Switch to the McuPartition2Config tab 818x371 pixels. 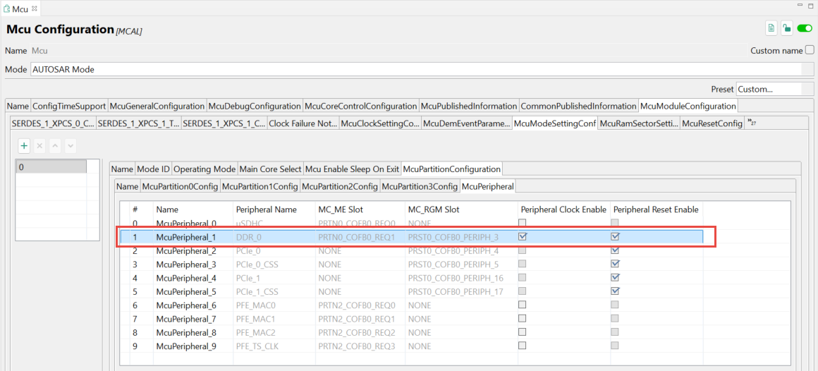coord(340,186)
